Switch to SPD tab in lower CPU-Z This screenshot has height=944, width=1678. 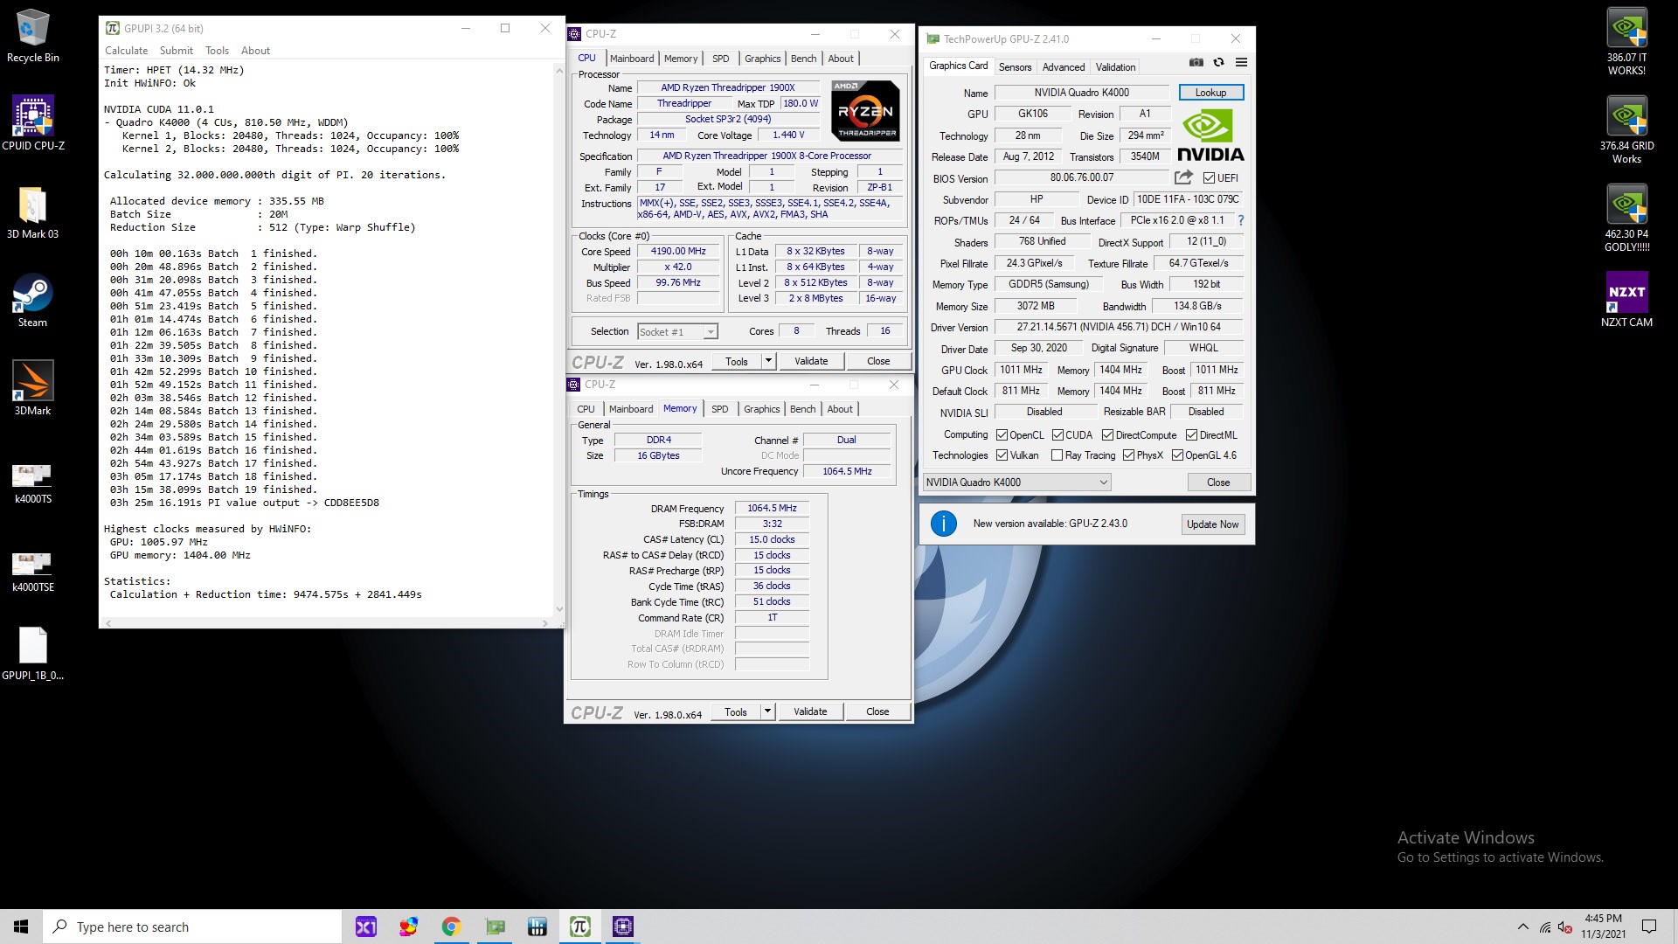[719, 409]
